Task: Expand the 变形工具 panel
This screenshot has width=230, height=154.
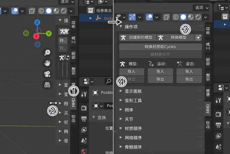Action: 121,100
